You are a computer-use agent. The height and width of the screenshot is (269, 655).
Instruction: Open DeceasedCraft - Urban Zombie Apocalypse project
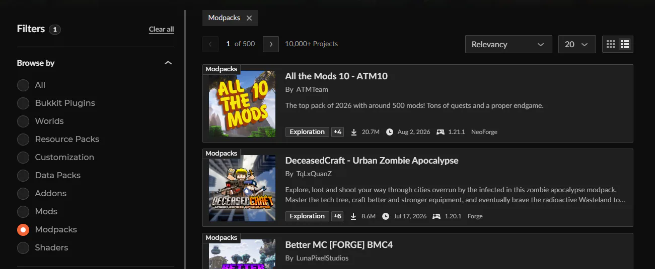[x=372, y=161]
